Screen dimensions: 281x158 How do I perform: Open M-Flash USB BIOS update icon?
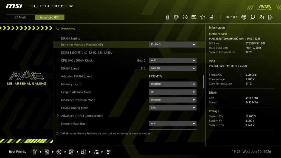point(167,17)
